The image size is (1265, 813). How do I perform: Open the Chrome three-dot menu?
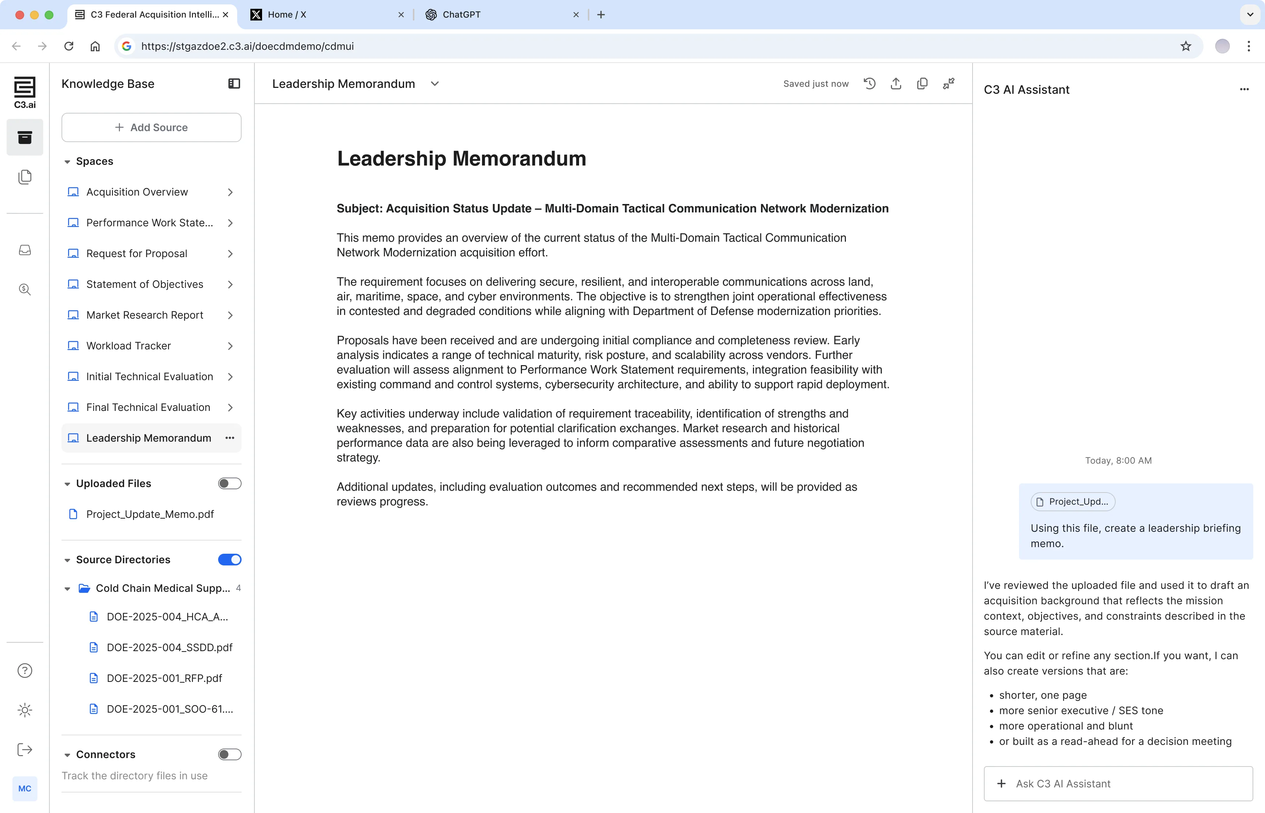(1249, 46)
